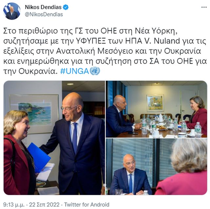The height and width of the screenshot is (209, 210).
Task: Open the three-dot more options menu
Action: [x=204, y=7]
